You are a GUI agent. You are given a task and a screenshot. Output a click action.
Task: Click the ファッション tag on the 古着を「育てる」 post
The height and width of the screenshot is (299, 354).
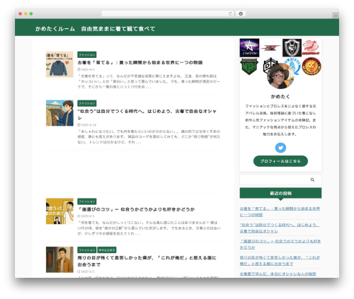[87, 54]
